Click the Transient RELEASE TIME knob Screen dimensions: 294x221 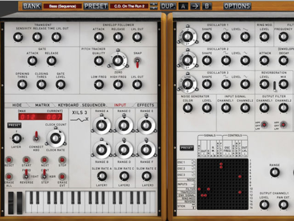37,37
